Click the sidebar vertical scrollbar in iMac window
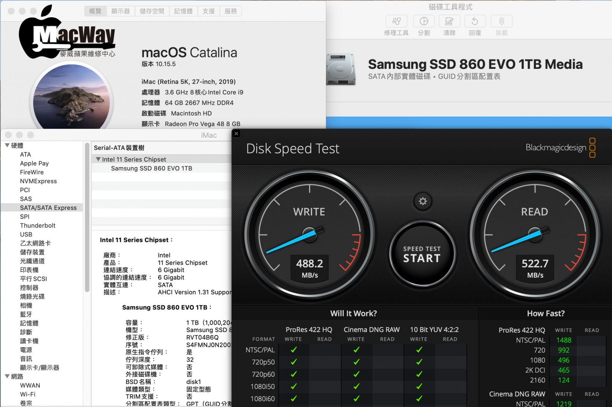Viewport: 612px width, 407px height. (87, 217)
